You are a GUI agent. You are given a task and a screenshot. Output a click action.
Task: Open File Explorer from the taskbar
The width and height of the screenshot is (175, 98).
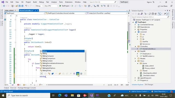72,96
